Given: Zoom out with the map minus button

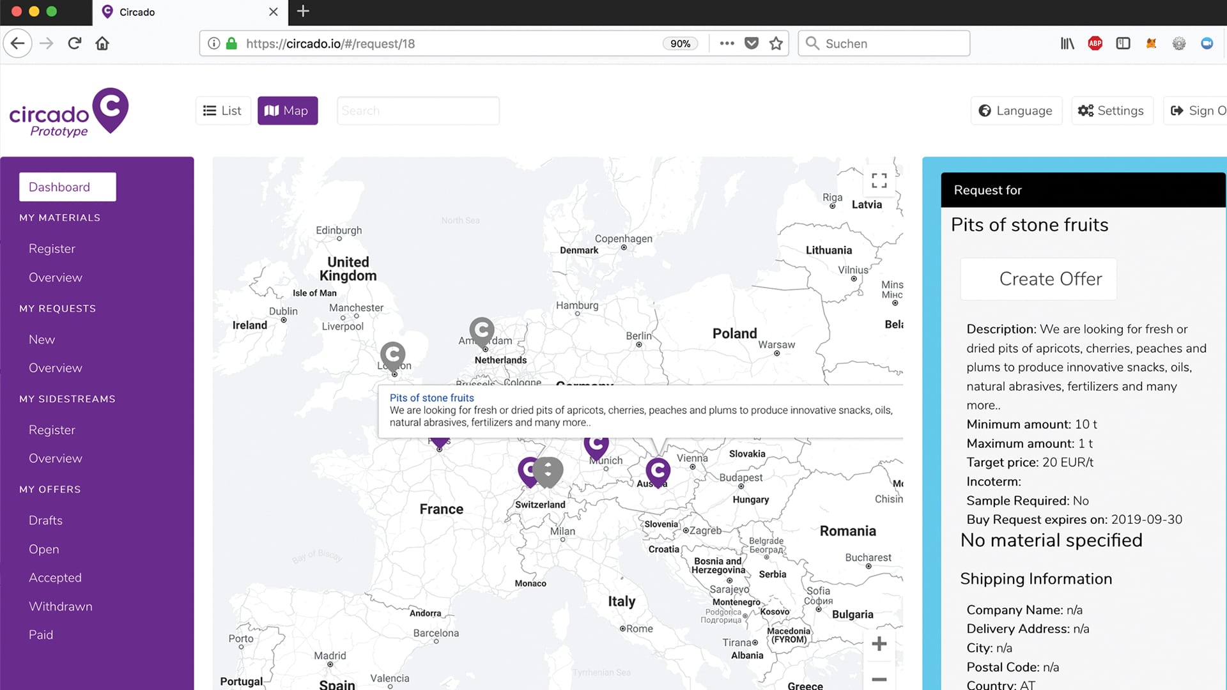Looking at the screenshot, I should tap(879, 678).
